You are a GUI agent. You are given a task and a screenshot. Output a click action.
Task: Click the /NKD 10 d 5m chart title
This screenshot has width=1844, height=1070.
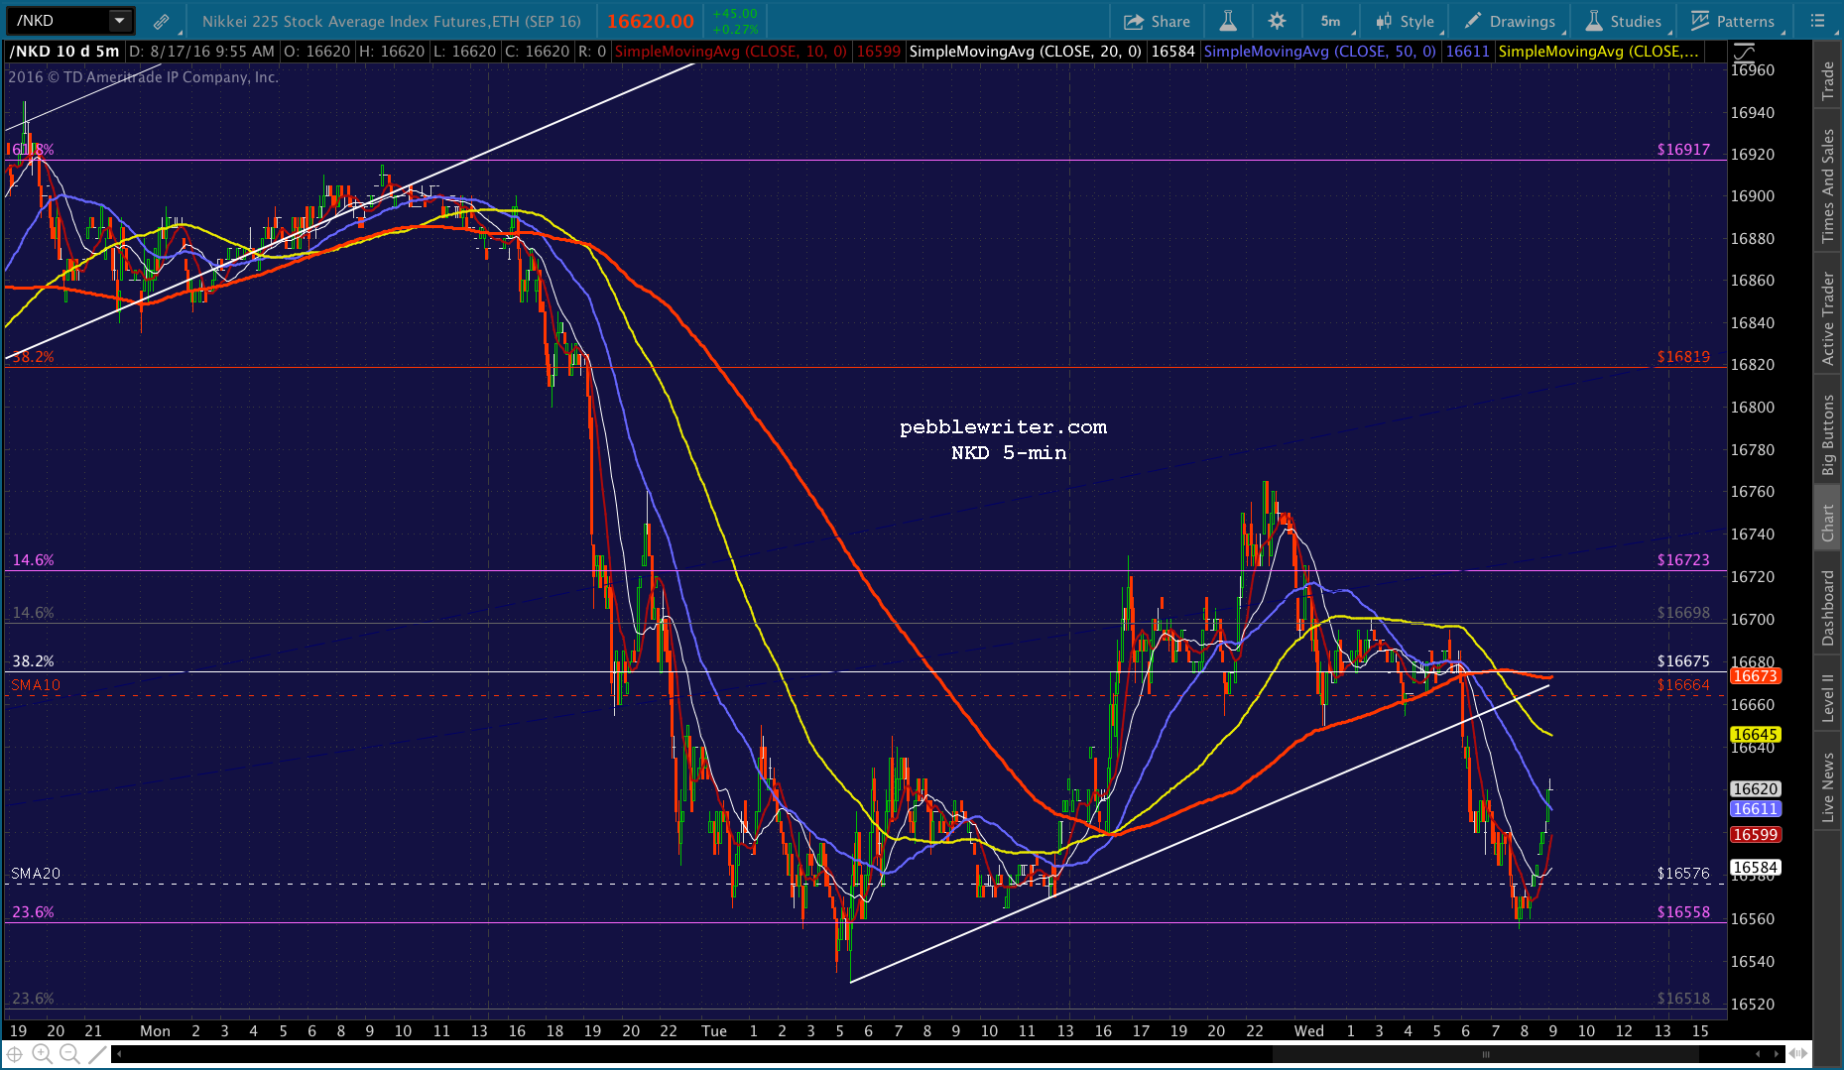[x=65, y=52]
